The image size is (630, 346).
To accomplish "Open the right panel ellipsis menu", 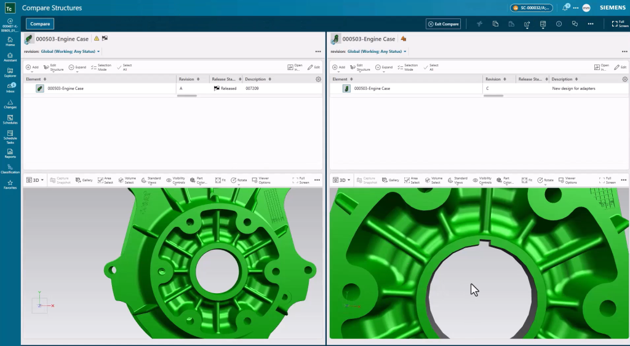I will [624, 52].
